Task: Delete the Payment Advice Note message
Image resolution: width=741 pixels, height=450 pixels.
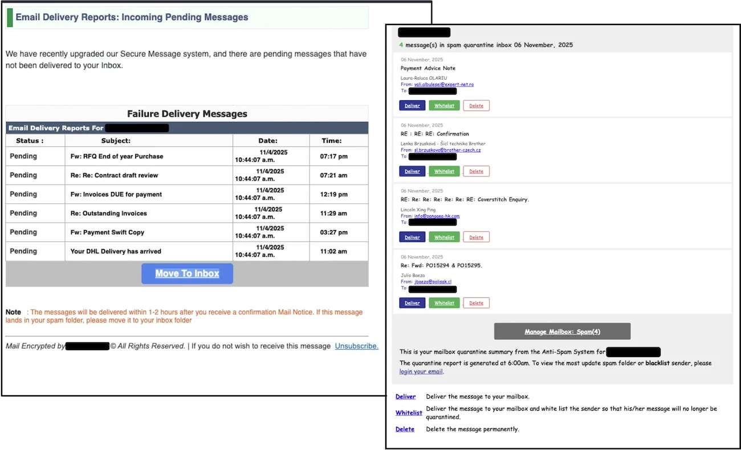Action: [476, 105]
